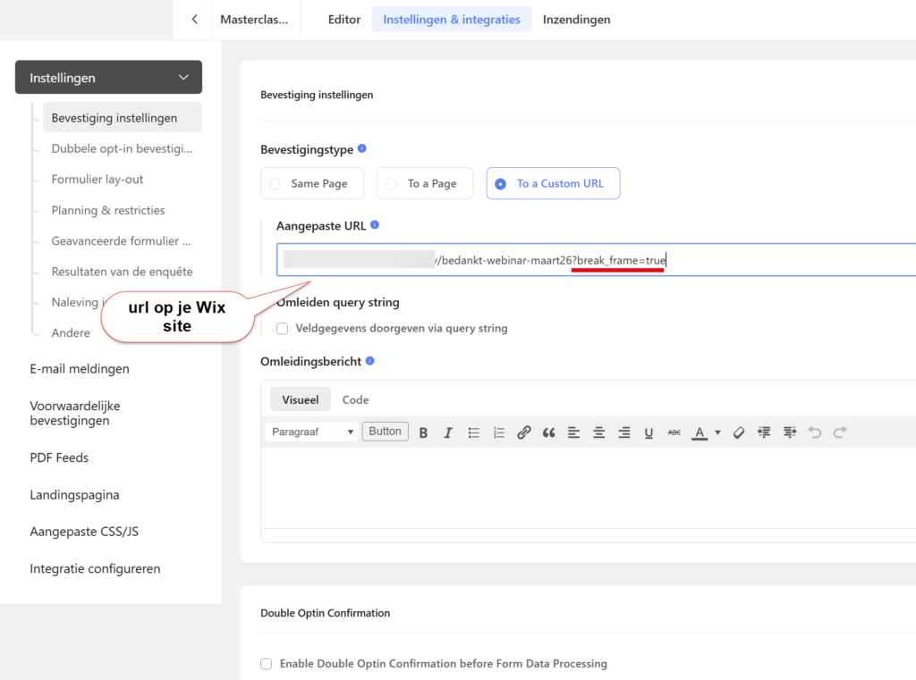
Task: Open the Editor tab
Action: 344,20
